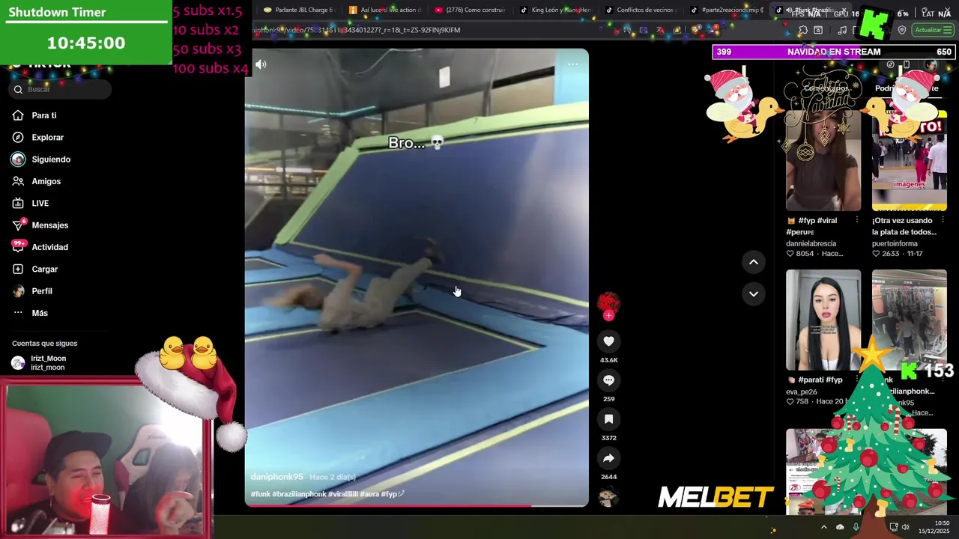This screenshot has height=539, width=959.
Task: Save the video with bookmark icon
Action: pos(608,419)
